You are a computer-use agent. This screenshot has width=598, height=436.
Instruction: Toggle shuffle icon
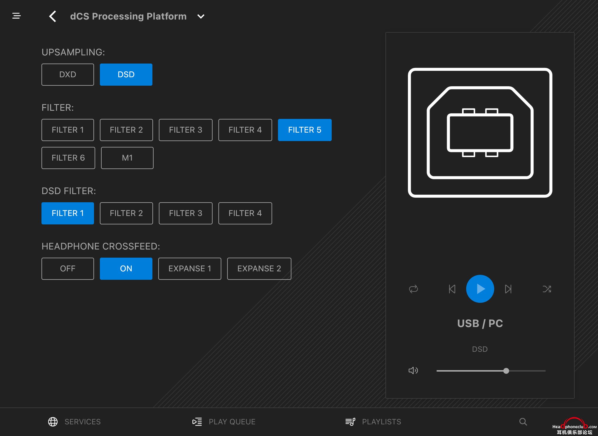(547, 289)
